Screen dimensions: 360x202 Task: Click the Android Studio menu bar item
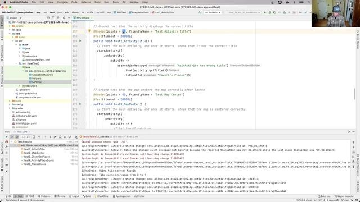click(19, 2)
